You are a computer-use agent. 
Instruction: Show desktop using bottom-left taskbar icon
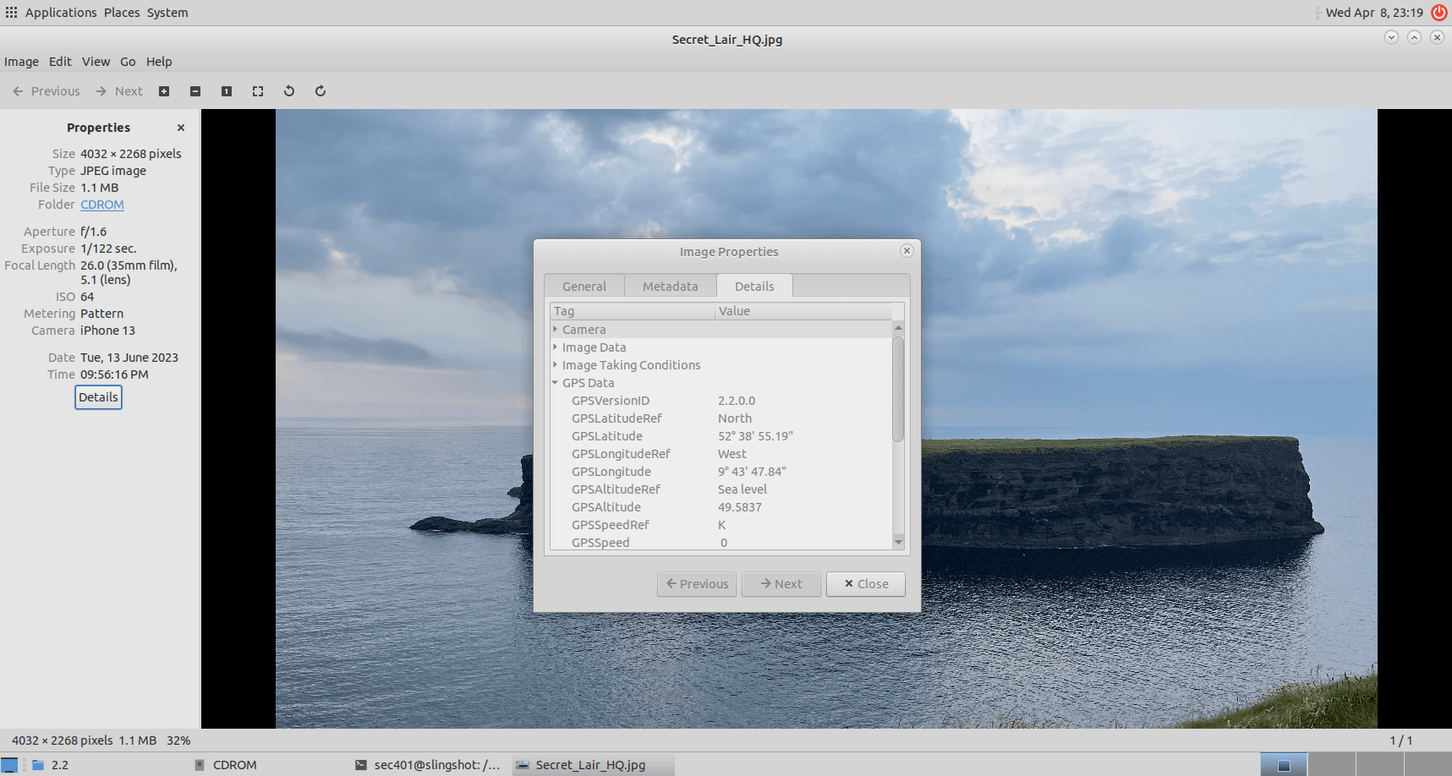point(9,765)
